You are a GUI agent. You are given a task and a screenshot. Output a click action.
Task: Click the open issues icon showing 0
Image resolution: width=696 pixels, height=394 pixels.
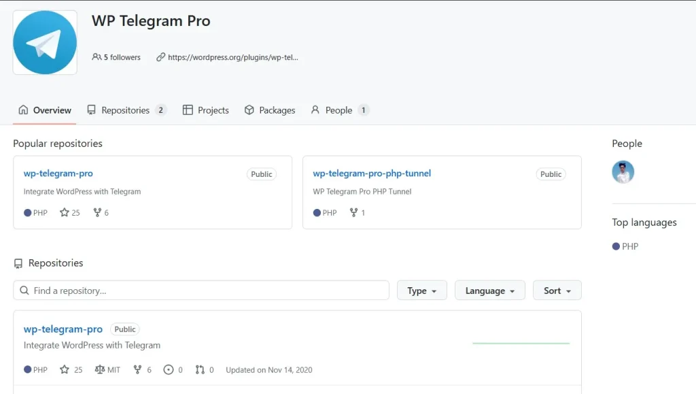tap(169, 370)
